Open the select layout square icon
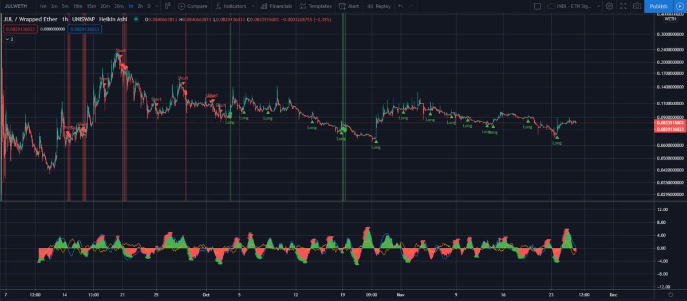 (537, 6)
